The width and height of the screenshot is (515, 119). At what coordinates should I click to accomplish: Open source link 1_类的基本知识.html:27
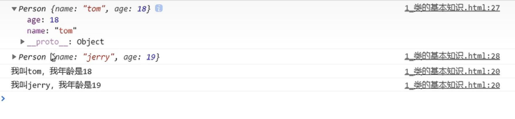[x=452, y=8]
